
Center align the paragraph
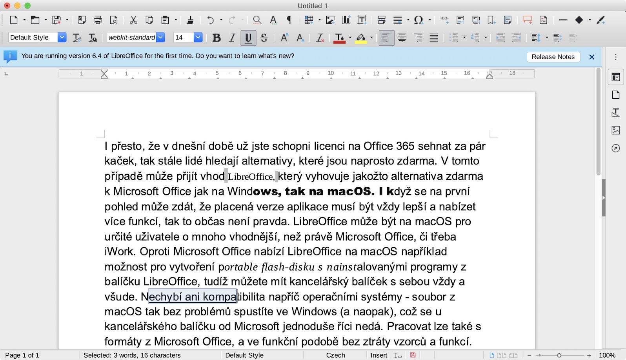(x=402, y=38)
